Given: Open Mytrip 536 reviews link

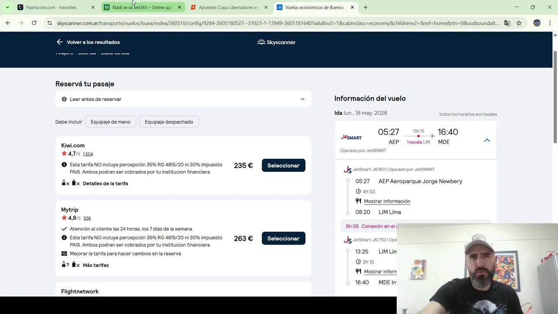Looking at the screenshot, I should coord(87,218).
